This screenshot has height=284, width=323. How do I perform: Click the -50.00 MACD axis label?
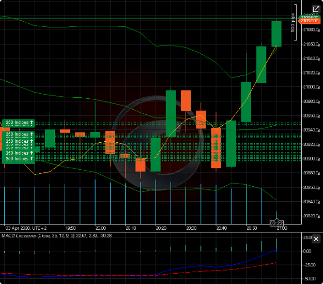[309, 279]
